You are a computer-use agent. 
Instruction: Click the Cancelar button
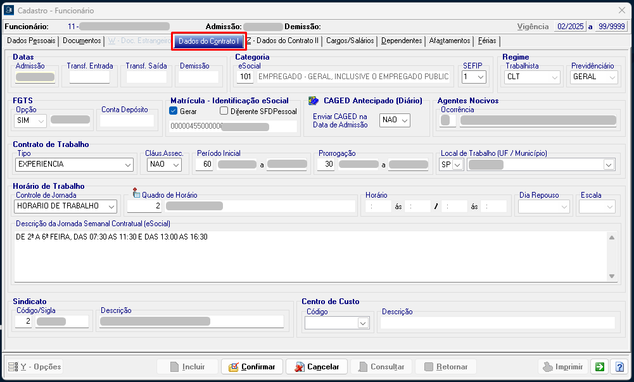click(x=317, y=367)
